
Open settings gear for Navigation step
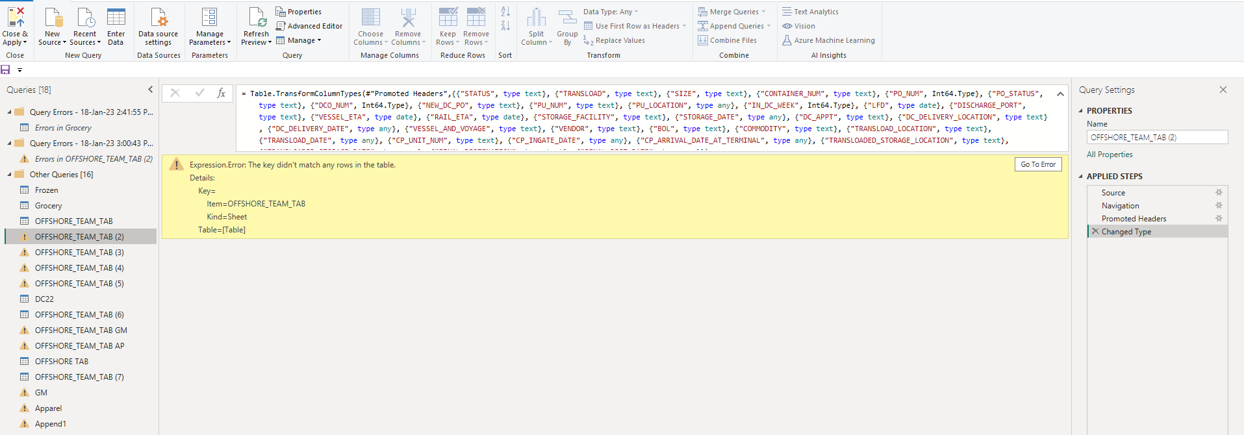click(x=1219, y=205)
